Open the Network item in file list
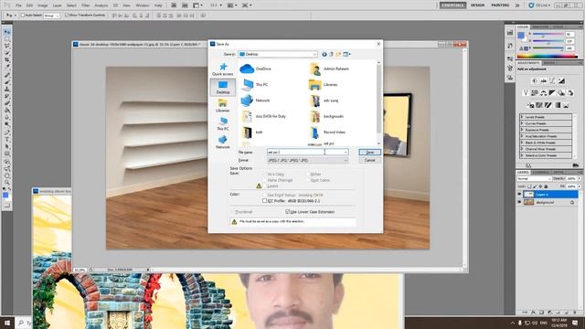This screenshot has width=585, height=329. (x=256, y=101)
